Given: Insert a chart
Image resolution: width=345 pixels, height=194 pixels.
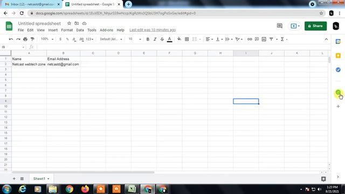Looking at the screenshot, I should click(x=264, y=39).
